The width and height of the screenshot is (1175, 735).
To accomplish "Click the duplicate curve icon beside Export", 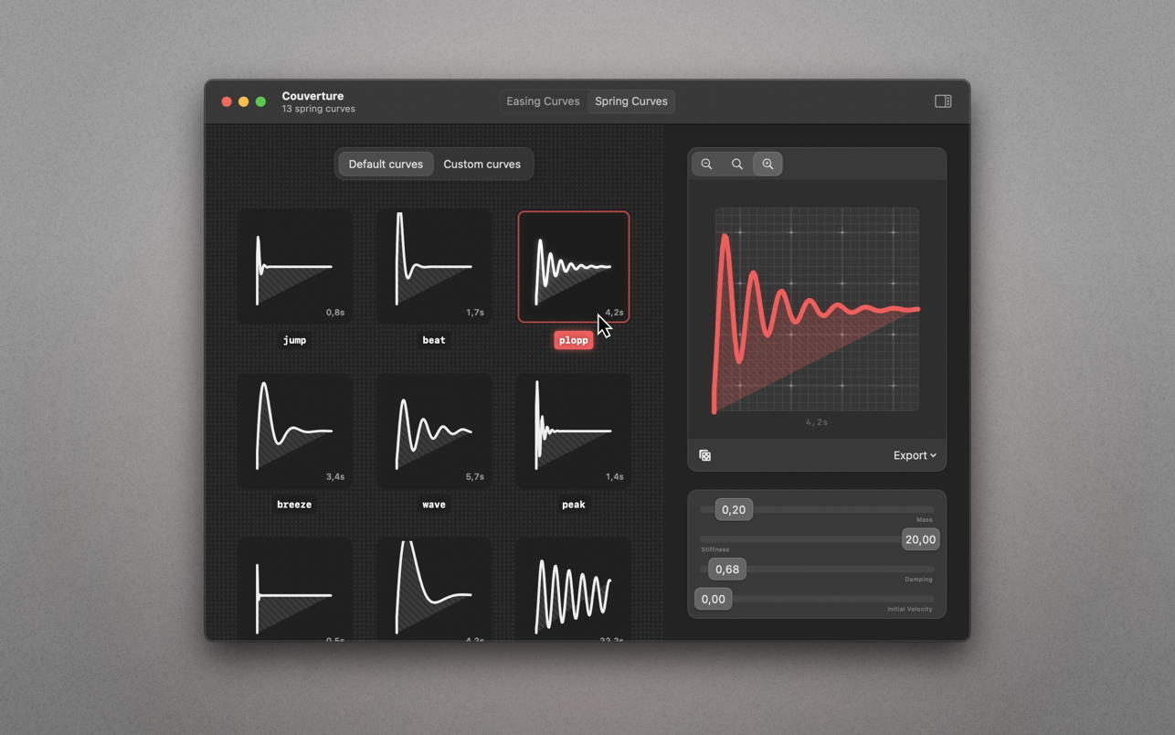I will point(704,455).
